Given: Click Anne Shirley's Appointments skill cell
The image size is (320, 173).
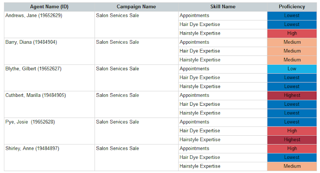Looking at the screenshot, I should click(x=223, y=149).
